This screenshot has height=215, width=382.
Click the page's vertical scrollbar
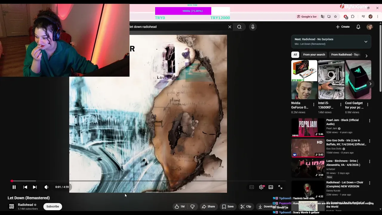point(381,58)
